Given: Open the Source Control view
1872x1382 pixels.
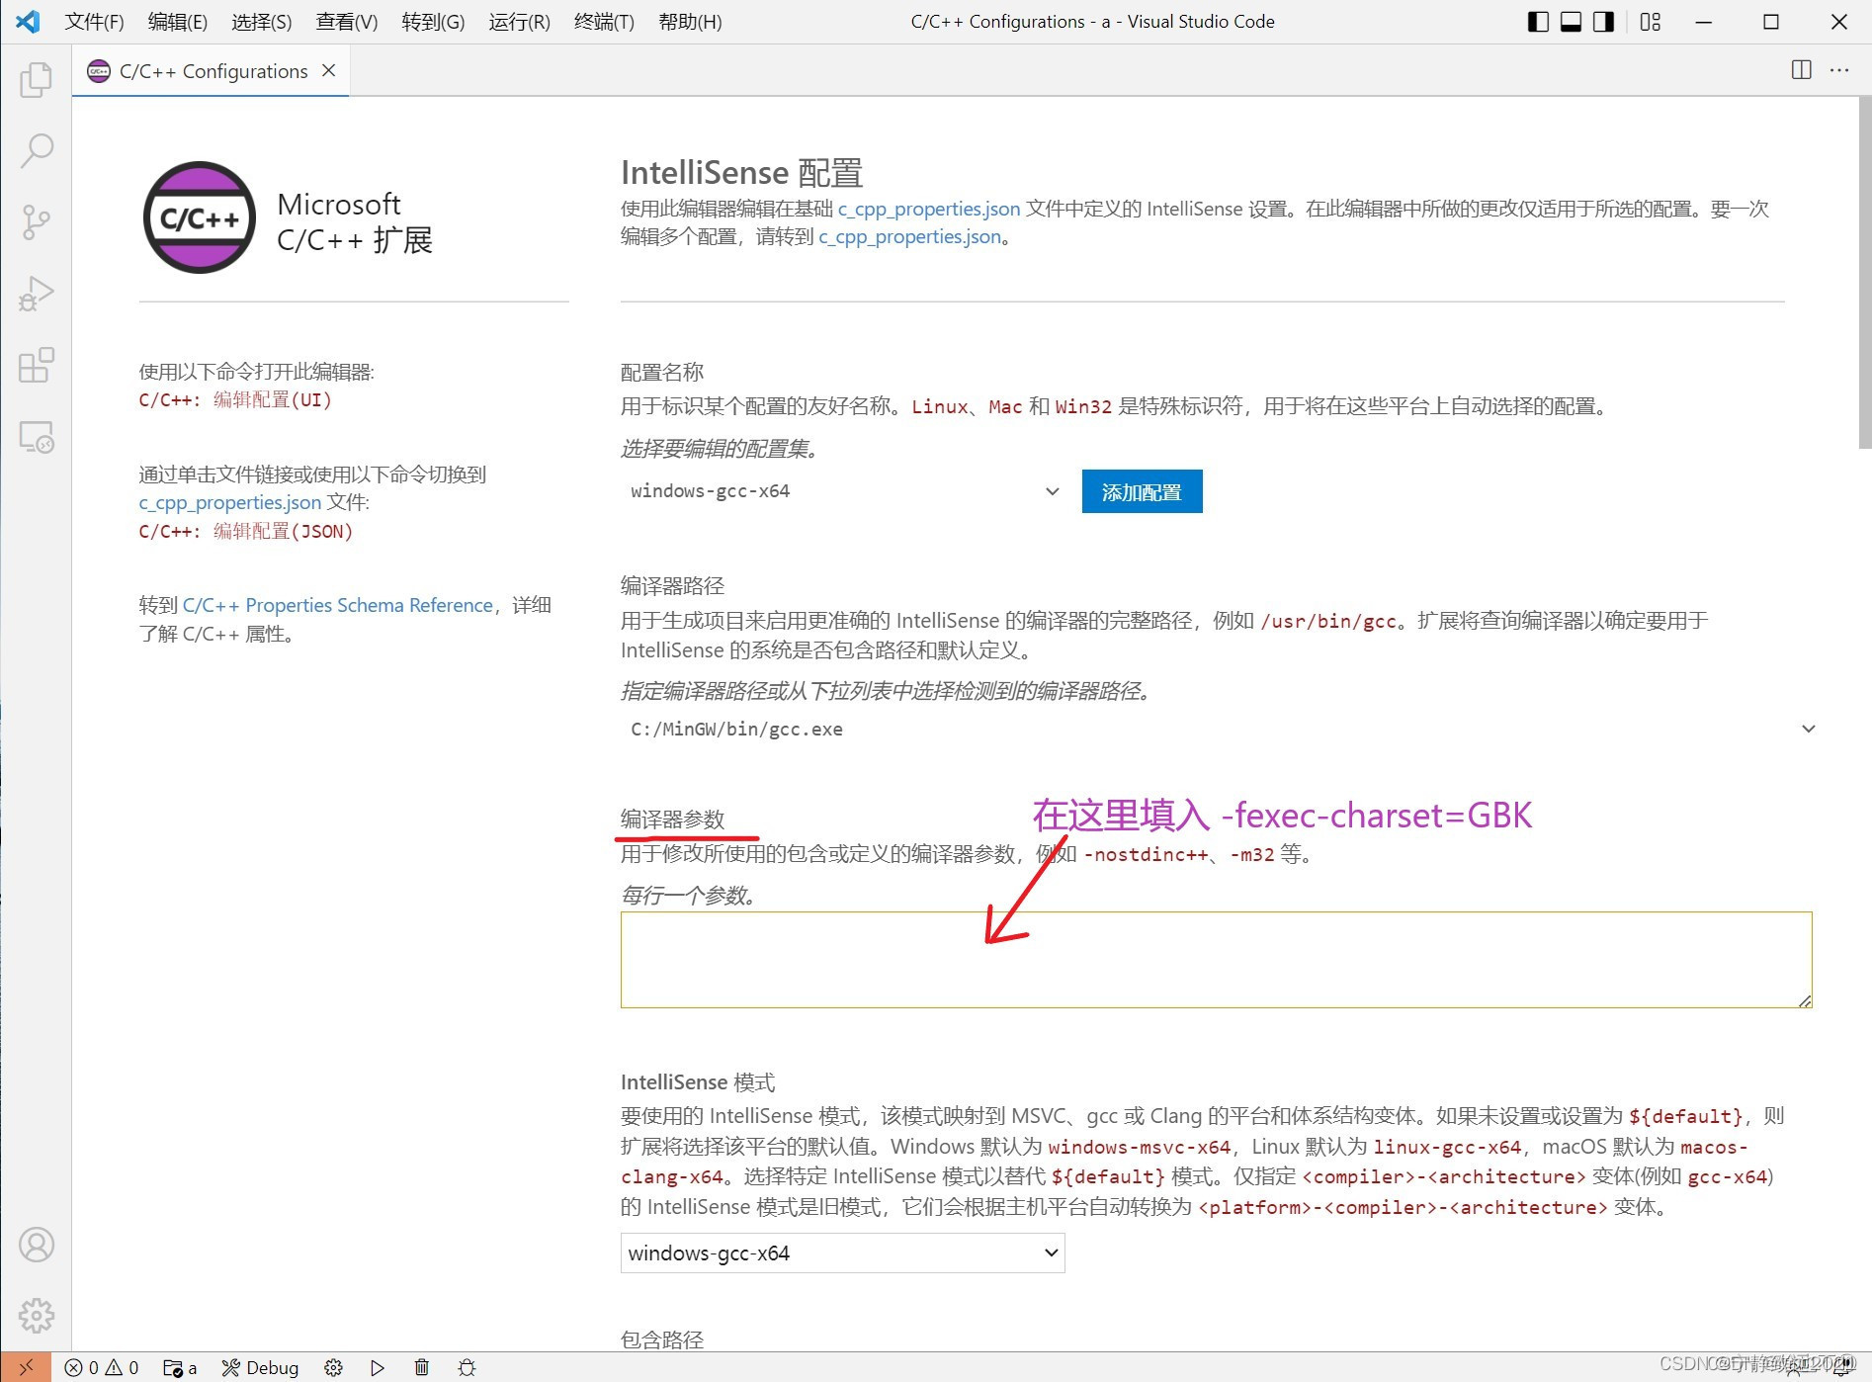Looking at the screenshot, I should tap(37, 222).
